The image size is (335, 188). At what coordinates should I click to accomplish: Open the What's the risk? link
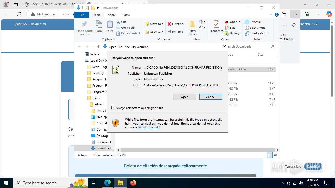(x=149, y=127)
